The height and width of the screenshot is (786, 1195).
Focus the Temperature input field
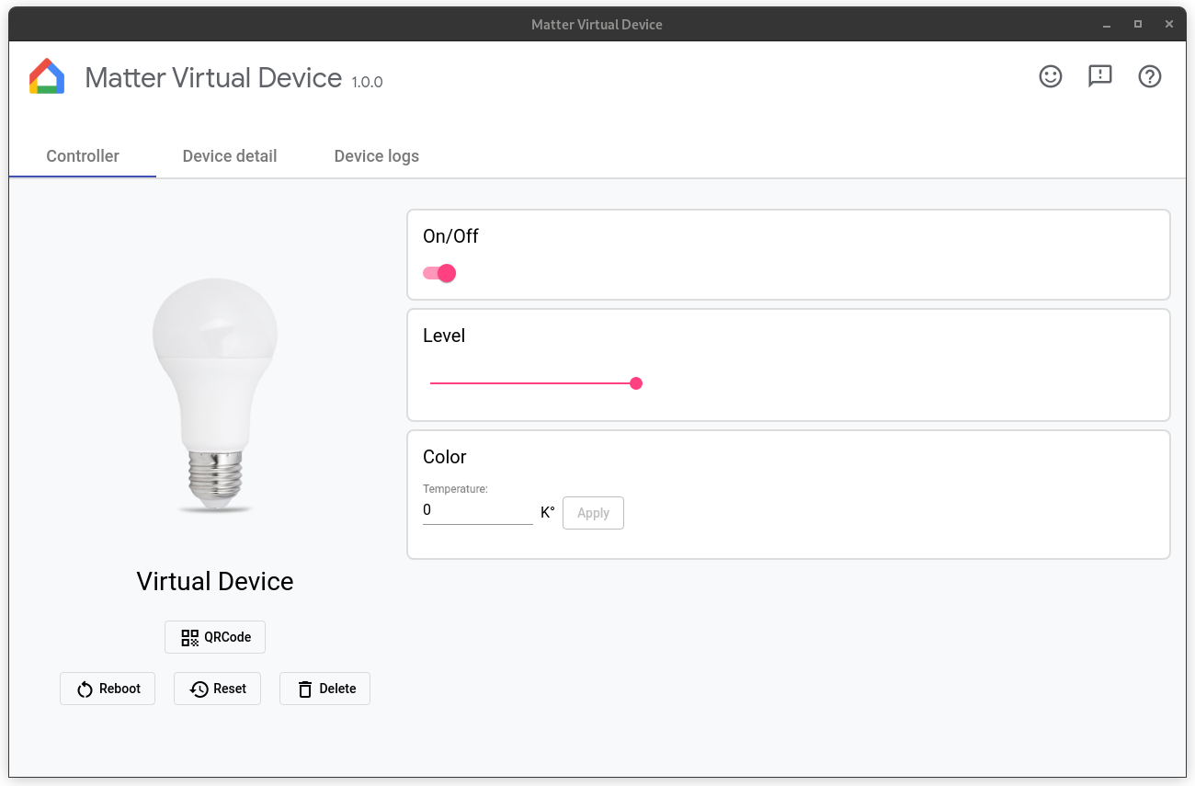click(x=478, y=510)
